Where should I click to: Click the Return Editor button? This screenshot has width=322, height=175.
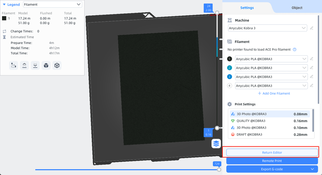coord(272,152)
